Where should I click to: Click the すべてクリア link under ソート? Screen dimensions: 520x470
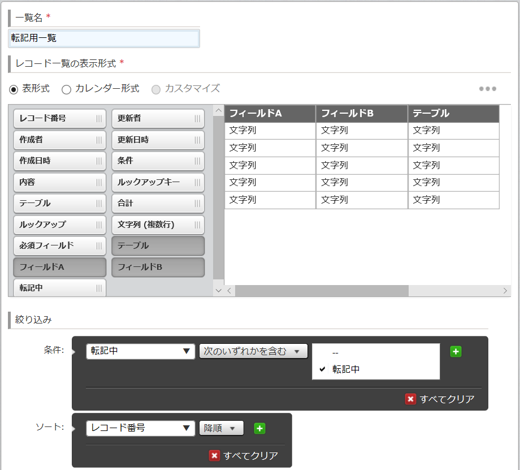(250, 456)
